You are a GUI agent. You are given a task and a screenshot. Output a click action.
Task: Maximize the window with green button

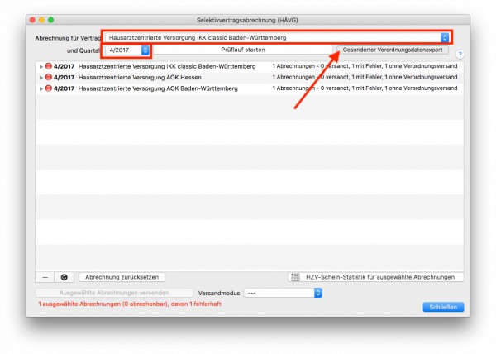50,20
